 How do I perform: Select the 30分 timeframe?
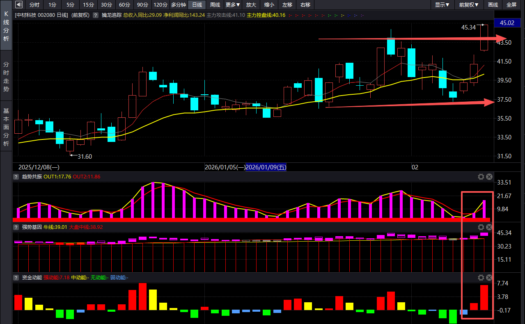(x=106, y=5)
